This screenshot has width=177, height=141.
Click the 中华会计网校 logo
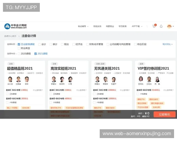[16, 26]
